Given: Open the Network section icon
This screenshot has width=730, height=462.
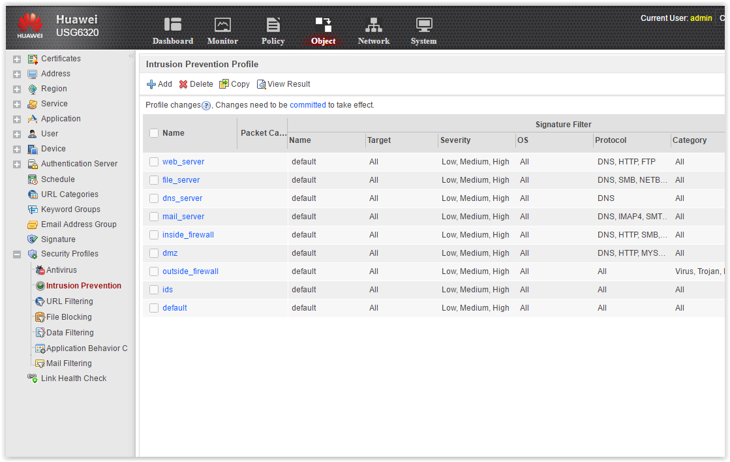Looking at the screenshot, I should pos(373,24).
